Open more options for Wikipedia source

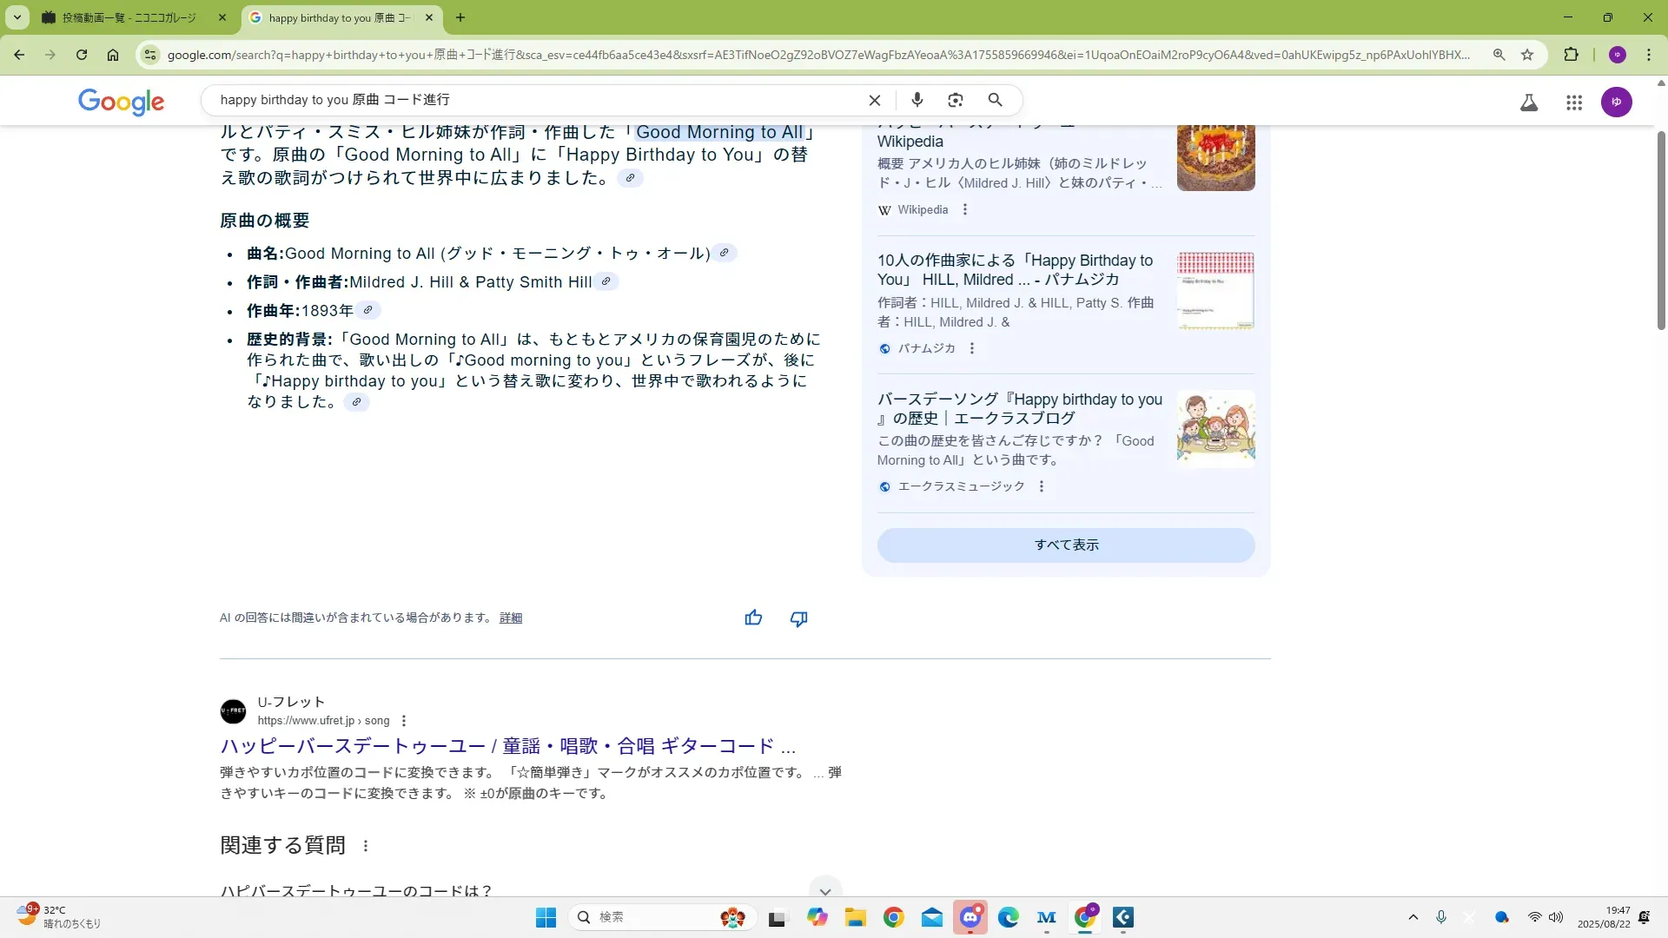964,209
